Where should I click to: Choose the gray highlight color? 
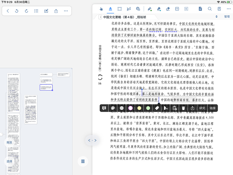click(121, 108)
